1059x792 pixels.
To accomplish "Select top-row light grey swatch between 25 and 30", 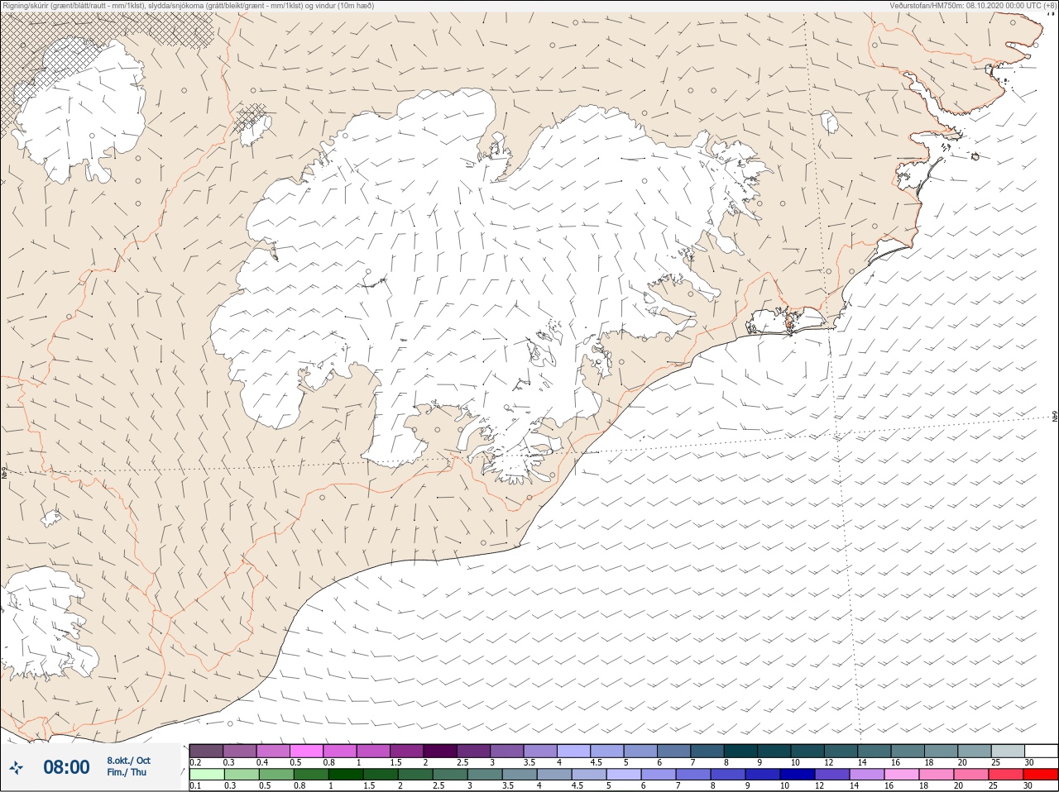I will click(1008, 751).
